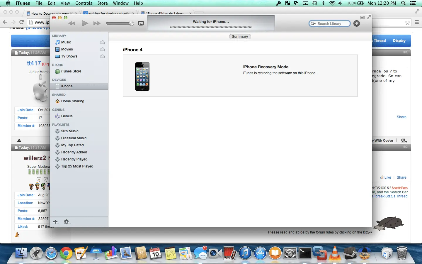This screenshot has width=422, height=264.
Task: Open the Controls menu in menu bar
Action: [84, 3]
